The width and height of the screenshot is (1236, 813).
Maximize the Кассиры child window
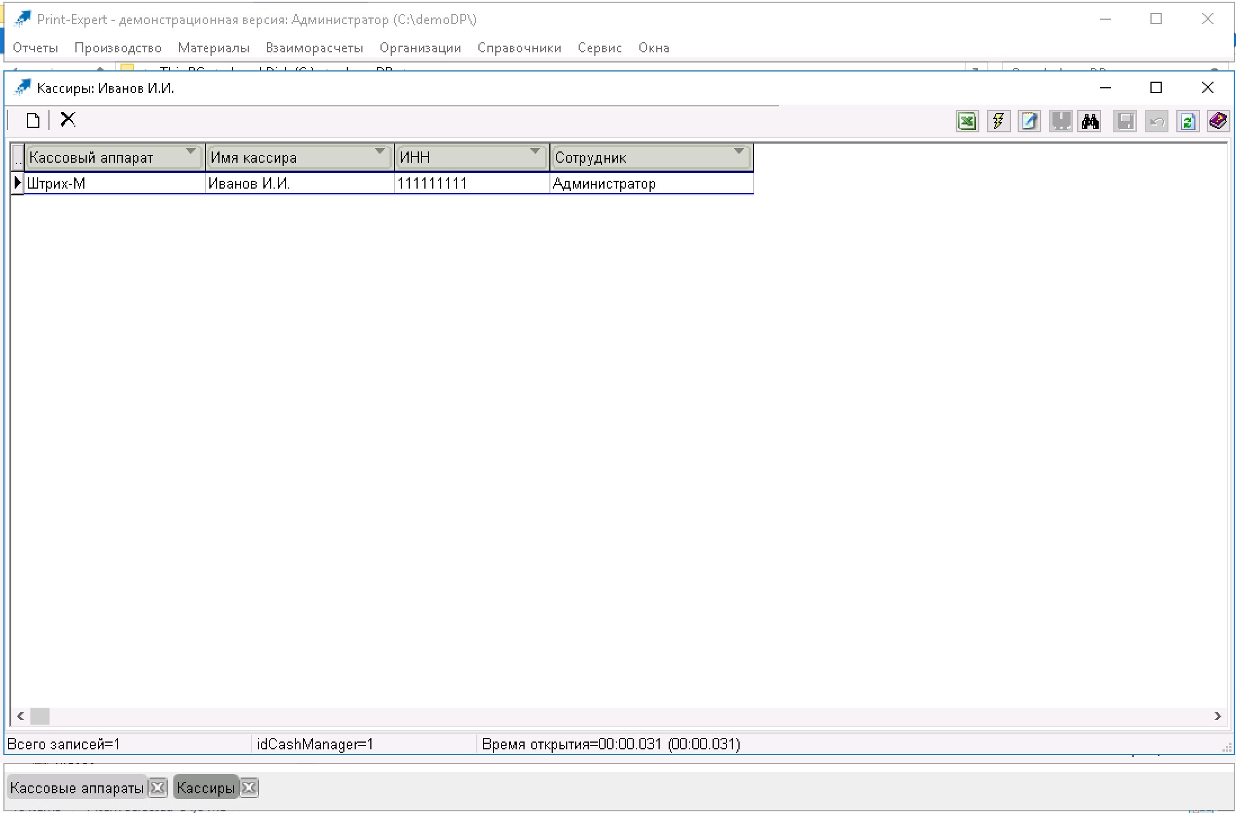coord(1156,88)
